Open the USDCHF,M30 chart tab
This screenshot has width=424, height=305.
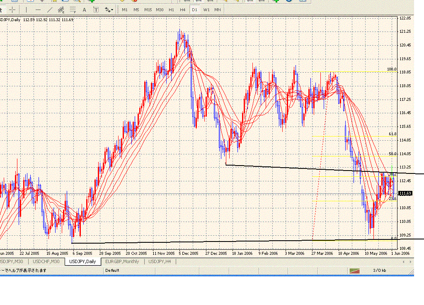click(46, 261)
